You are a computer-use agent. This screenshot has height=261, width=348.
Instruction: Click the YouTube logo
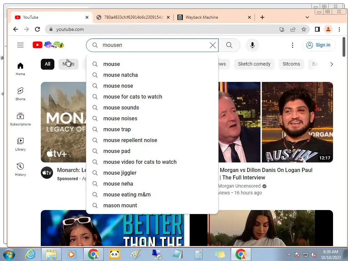[x=48, y=45]
